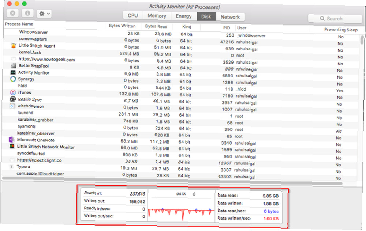Select the Disk tab
Viewport: 366px width, 231px height.
[x=206, y=16]
